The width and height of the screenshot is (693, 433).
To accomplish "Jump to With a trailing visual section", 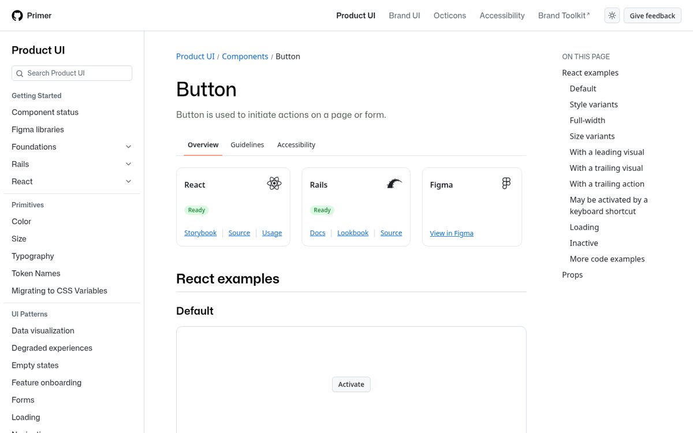I will click(x=606, y=168).
